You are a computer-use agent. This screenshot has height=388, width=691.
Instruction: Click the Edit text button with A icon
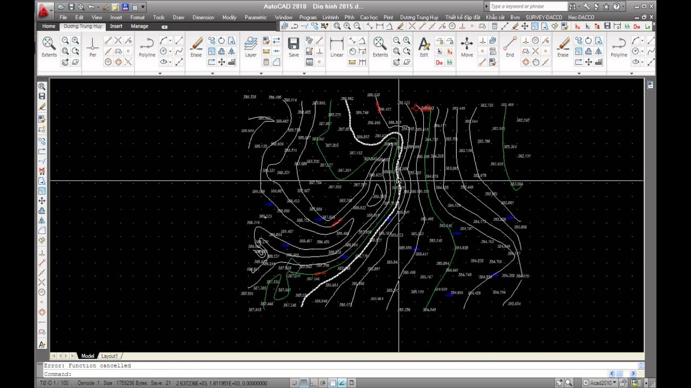(424, 47)
